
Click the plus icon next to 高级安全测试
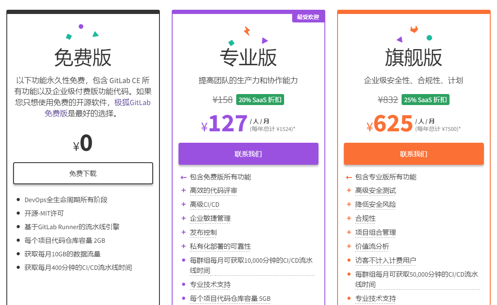tap(349, 191)
